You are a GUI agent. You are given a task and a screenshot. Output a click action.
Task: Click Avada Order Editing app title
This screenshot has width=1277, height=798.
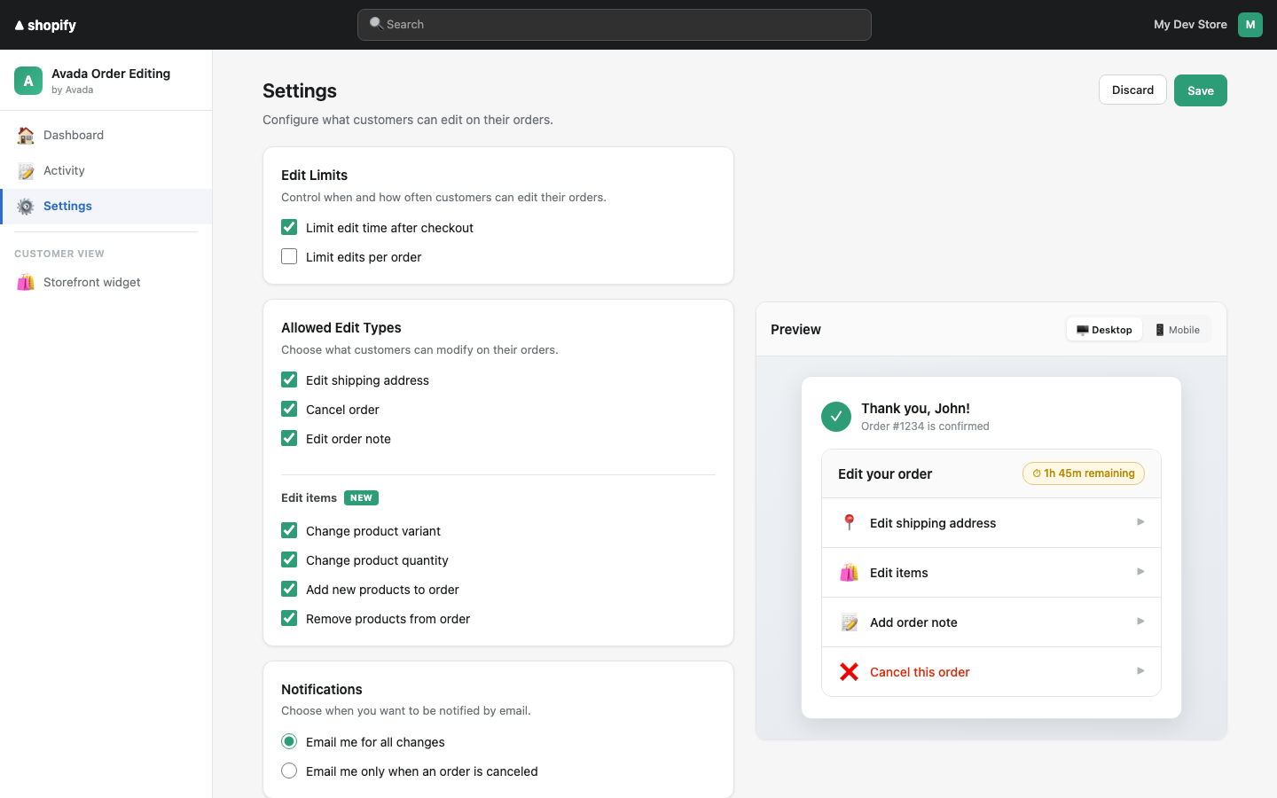coord(111,74)
